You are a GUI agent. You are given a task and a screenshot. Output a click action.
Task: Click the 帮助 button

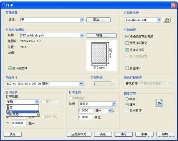pos(165,134)
